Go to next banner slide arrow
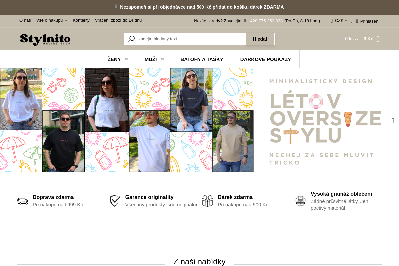 393,121
